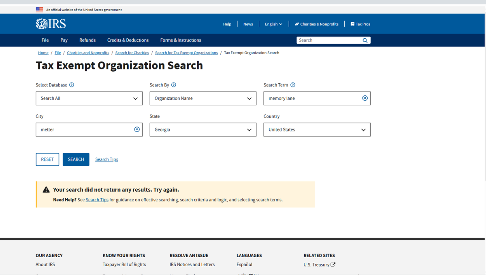Image resolution: width=486 pixels, height=275 pixels.
Task: Expand the Select Database dropdown
Action: (x=89, y=98)
